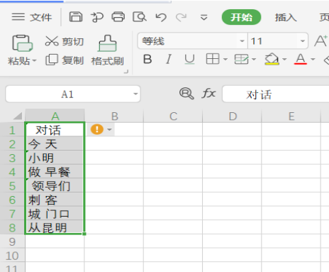Screen dimensions: 329x272
Task: Open the 文件 menu
Action: click(32, 17)
